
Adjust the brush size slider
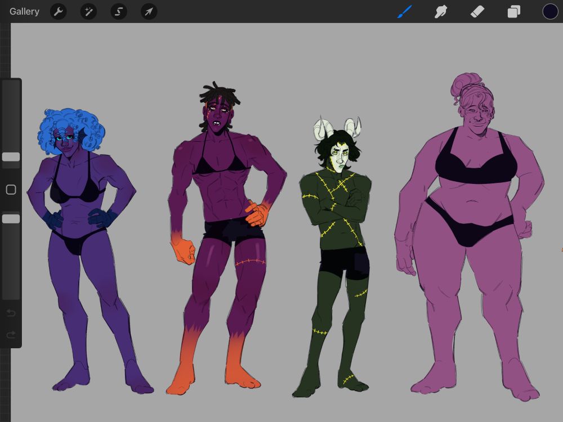tap(11, 124)
